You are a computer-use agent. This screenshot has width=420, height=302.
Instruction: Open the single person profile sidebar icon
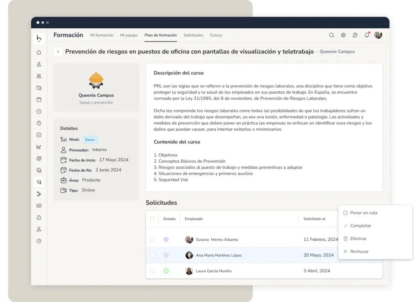39,65
